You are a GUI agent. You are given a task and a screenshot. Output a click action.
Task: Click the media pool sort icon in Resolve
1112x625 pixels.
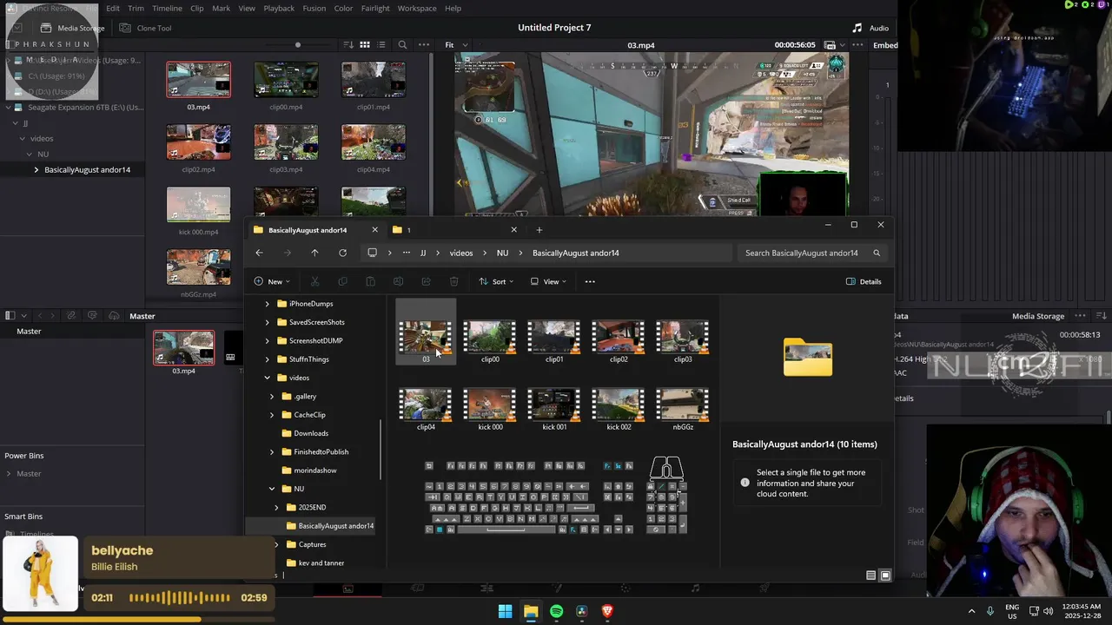[x=348, y=44]
